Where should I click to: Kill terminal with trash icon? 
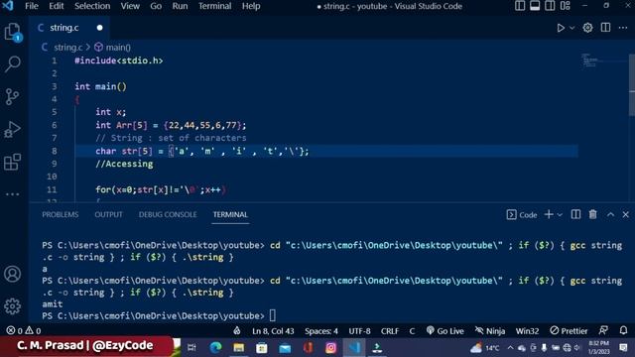[x=593, y=214]
